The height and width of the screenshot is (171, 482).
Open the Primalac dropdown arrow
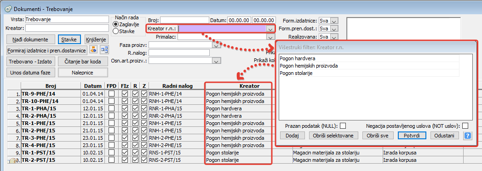pyautogui.click(x=270, y=37)
